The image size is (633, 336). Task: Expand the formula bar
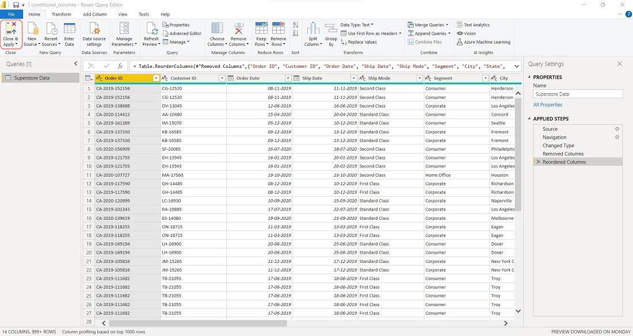516,66
